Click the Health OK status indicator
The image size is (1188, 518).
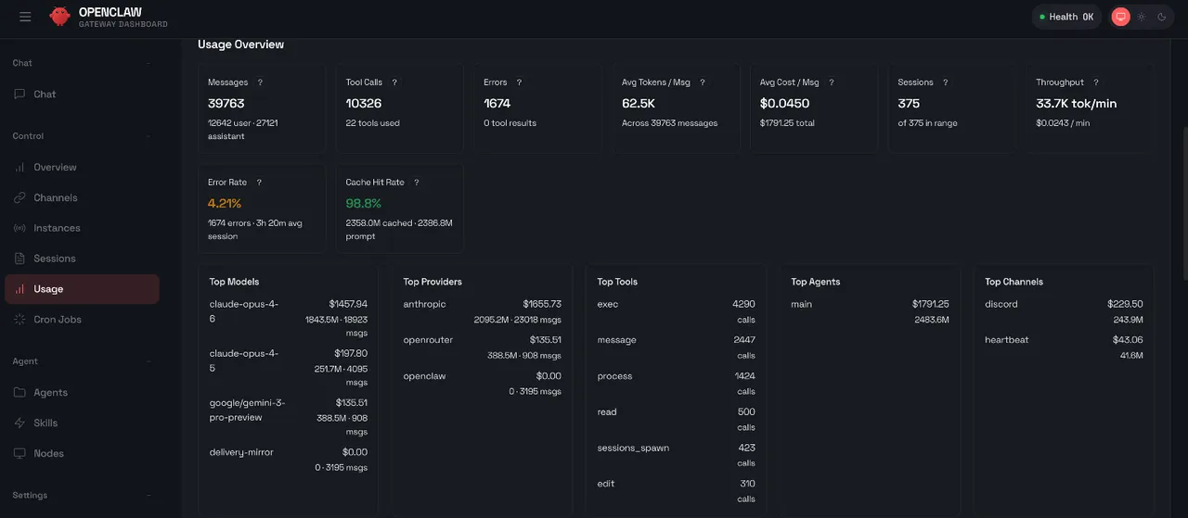tap(1066, 17)
